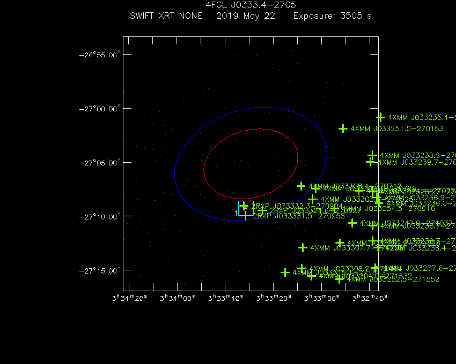The image size is (456, 364).
Task: Select the 3h33m00s right ascension label
Action: [x=321, y=298]
